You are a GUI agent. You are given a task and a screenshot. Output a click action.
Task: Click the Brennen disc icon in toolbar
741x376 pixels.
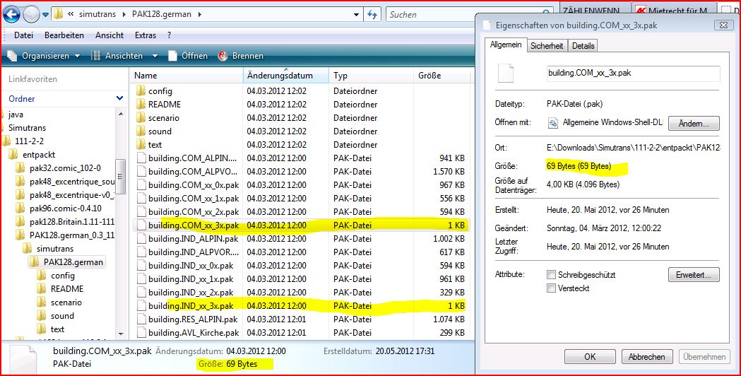223,56
